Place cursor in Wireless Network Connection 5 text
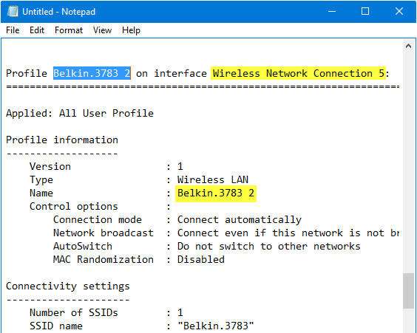 (x=299, y=73)
